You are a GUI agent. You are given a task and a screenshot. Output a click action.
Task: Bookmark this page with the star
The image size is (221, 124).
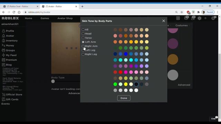[182, 12]
